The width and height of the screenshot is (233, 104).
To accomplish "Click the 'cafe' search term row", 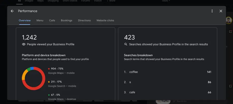I will pos(168,92).
